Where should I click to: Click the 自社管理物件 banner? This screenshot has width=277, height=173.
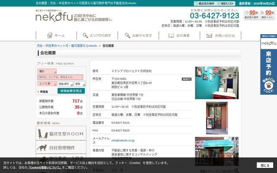(61, 147)
